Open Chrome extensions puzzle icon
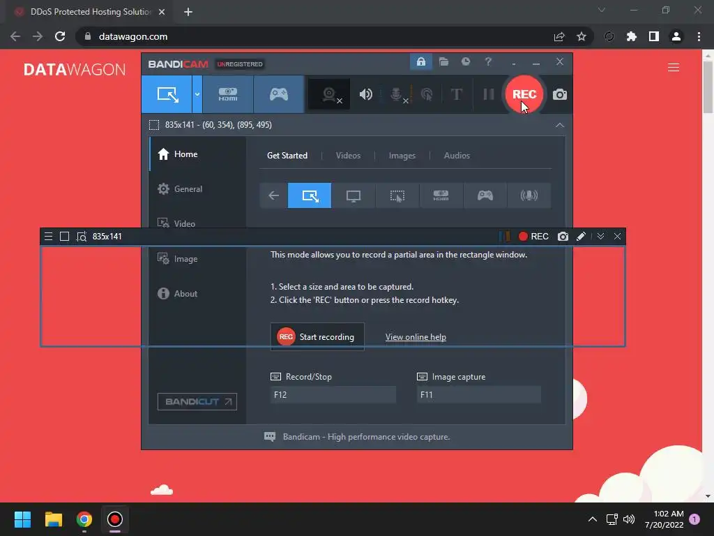Viewport: 714px width, 536px height. (x=631, y=36)
